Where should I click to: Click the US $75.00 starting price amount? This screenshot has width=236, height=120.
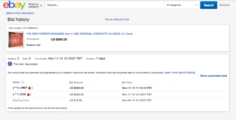pyautogui.click(x=76, y=100)
